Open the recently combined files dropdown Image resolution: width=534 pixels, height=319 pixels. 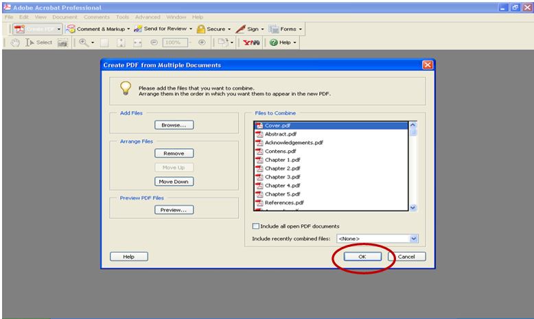click(413, 239)
